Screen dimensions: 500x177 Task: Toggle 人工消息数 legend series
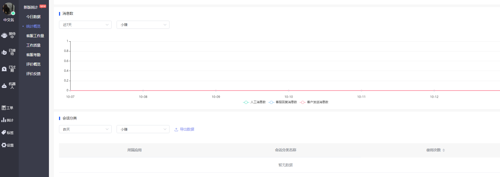[x=254, y=102]
